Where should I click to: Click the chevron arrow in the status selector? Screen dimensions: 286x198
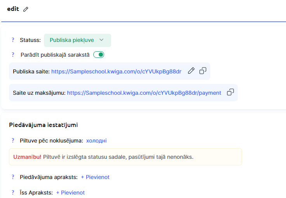click(x=101, y=40)
